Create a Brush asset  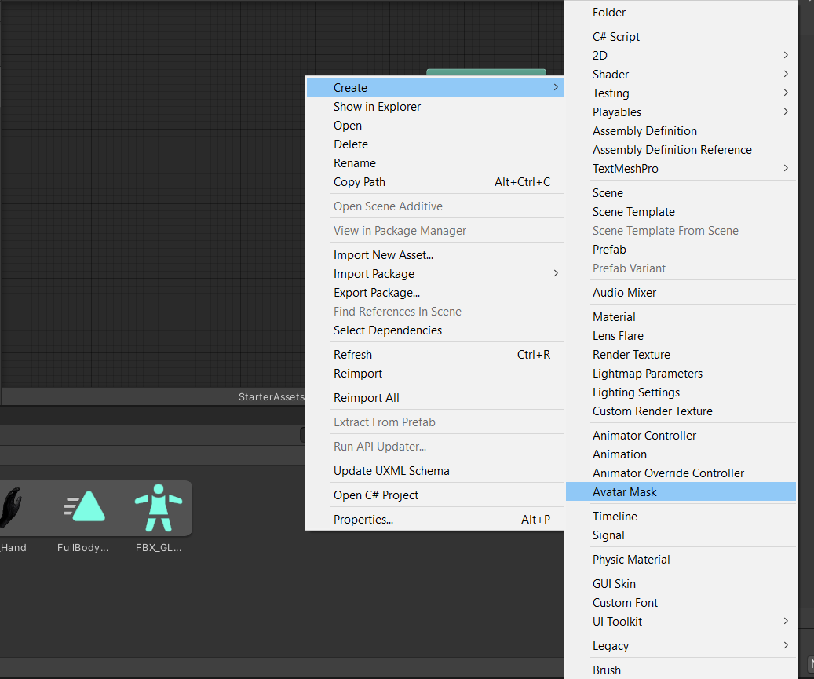tap(681, 670)
